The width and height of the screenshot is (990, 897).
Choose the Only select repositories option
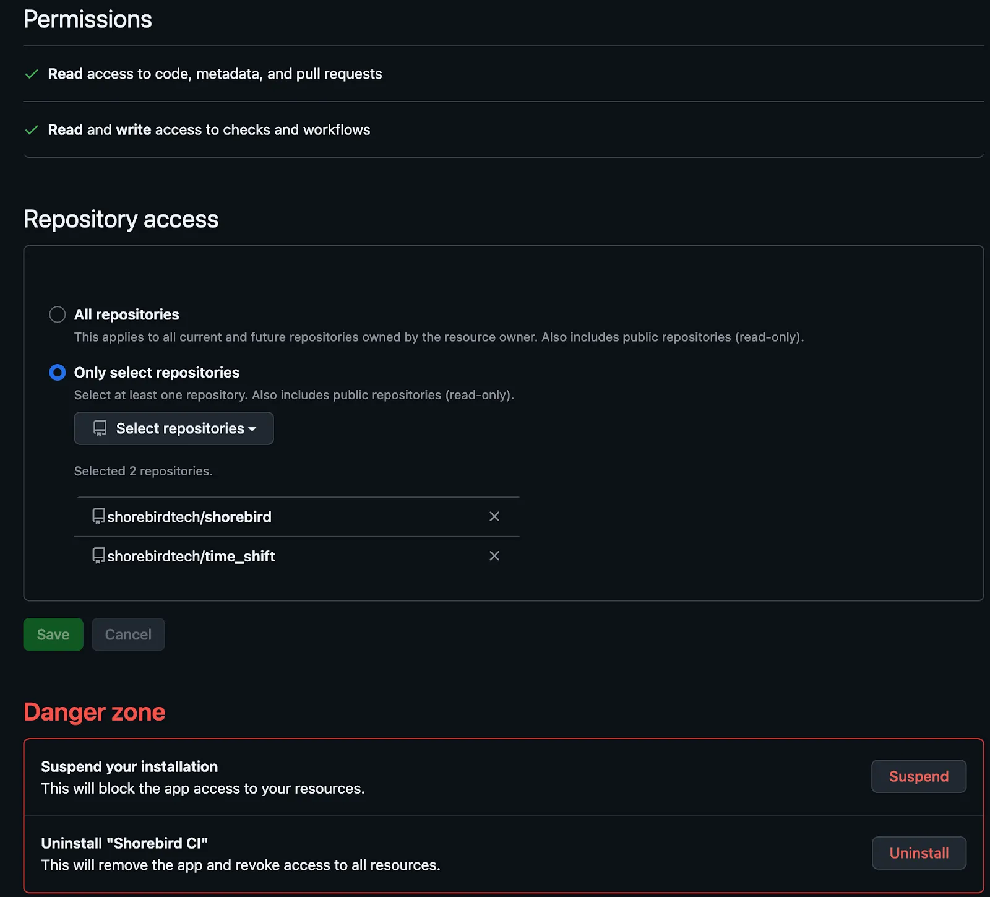pyautogui.click(x=57, y=372)
